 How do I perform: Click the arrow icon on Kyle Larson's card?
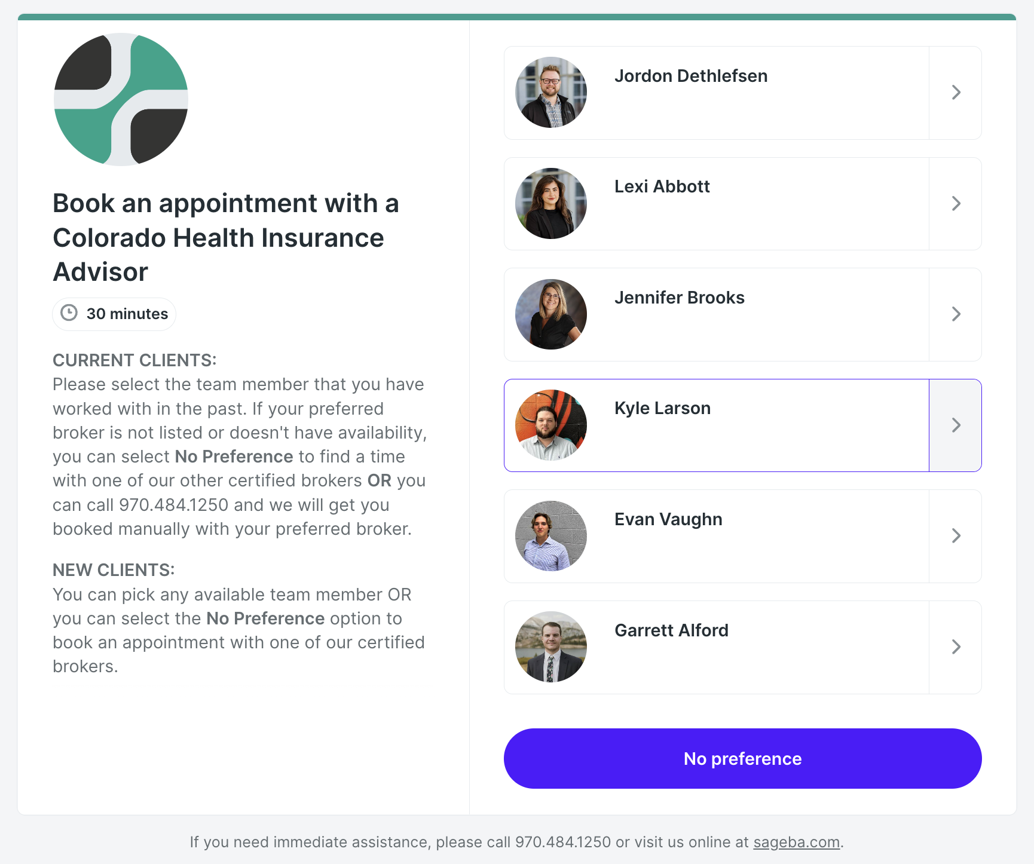(x=956, y=425)
